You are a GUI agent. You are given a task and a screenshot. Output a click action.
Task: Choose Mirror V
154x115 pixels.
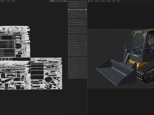(77, 38)
